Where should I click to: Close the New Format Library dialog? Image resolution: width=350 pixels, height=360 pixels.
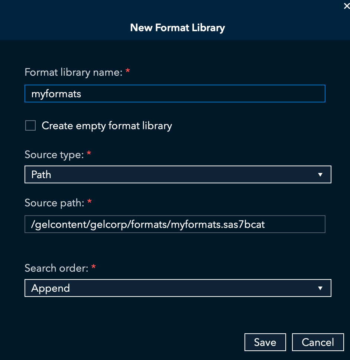pyautogui.click(x=346, y=6)
